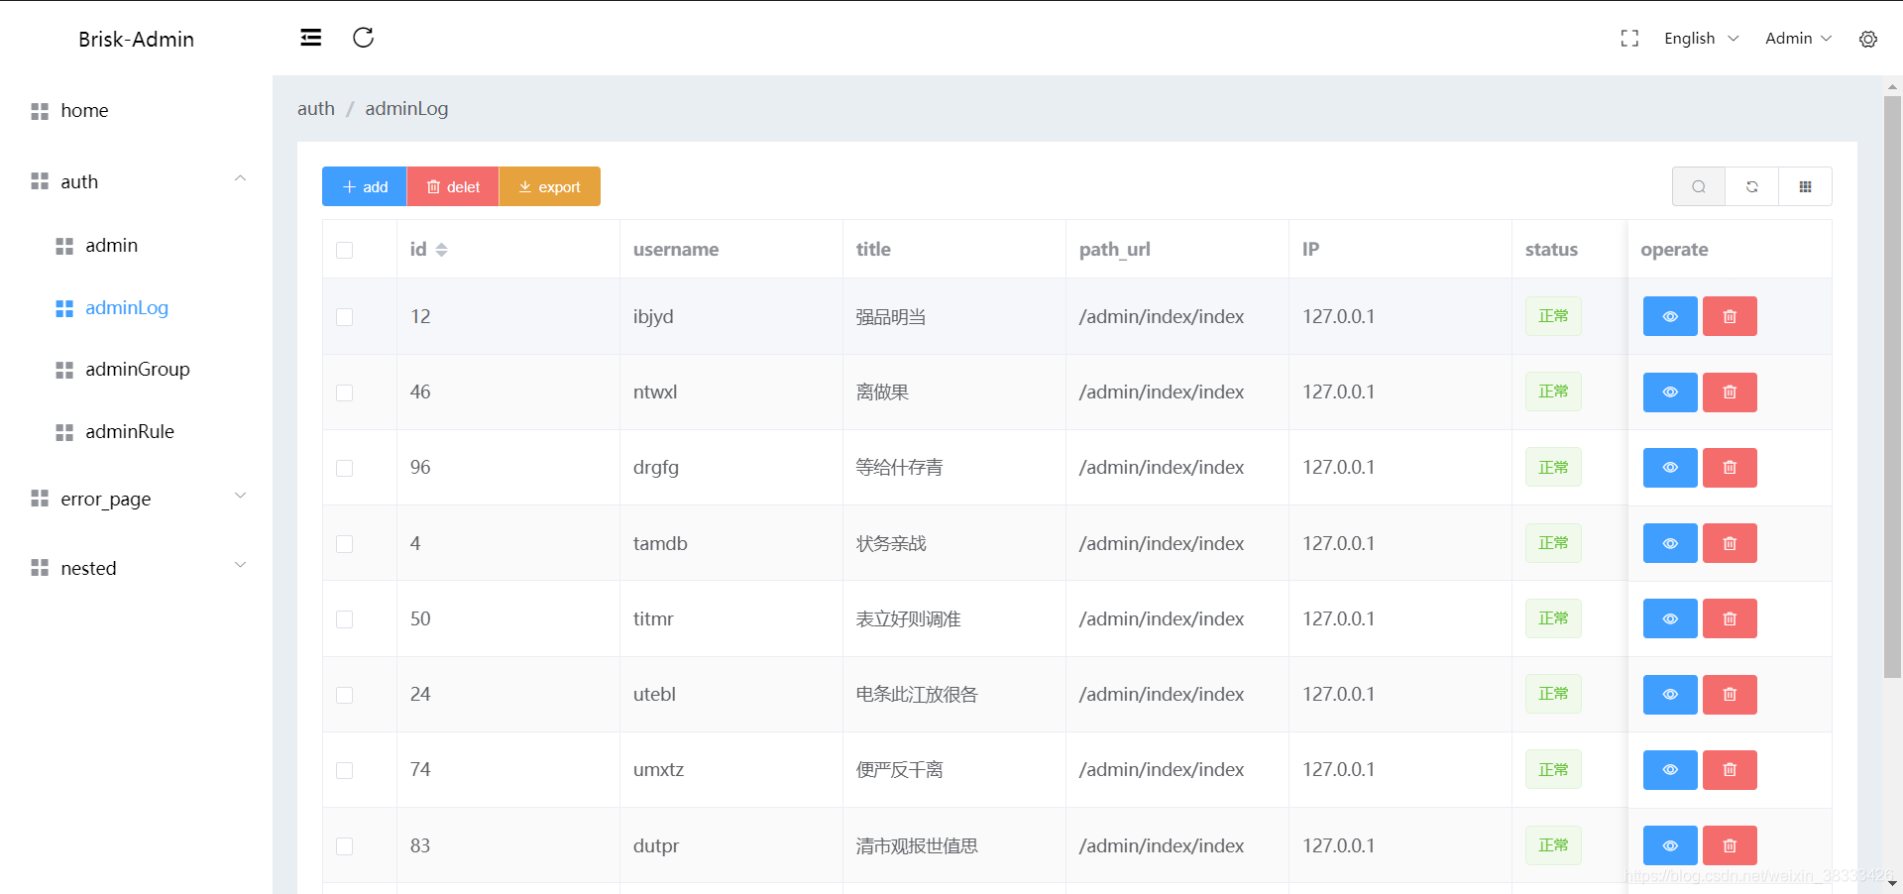Screen dimensions: 1903x894
Task: View log entry for ibjyd
Action: 1670,316
